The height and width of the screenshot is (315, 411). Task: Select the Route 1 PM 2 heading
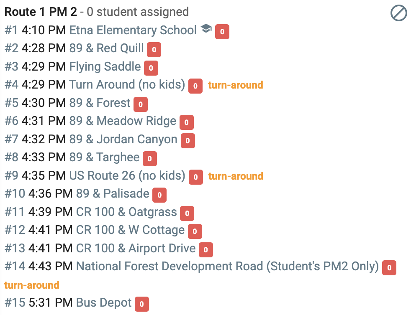pyautogui.click(x=41, y=12)
